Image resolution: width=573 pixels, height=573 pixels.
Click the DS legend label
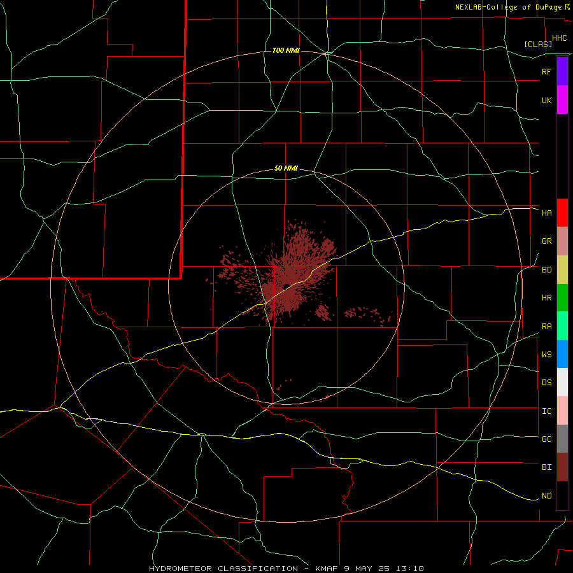(x=546, y=382)
